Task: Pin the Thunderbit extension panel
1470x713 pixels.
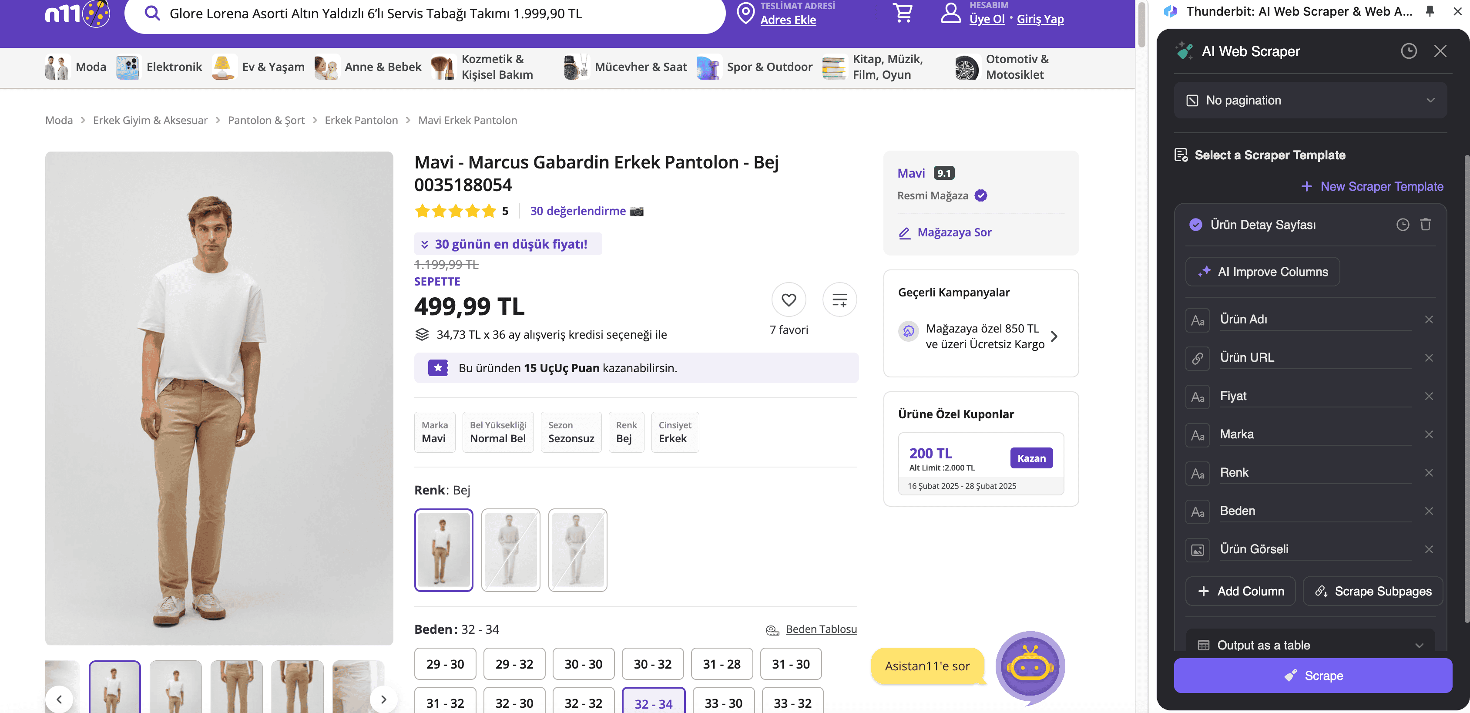Action: coord(1430,11)
